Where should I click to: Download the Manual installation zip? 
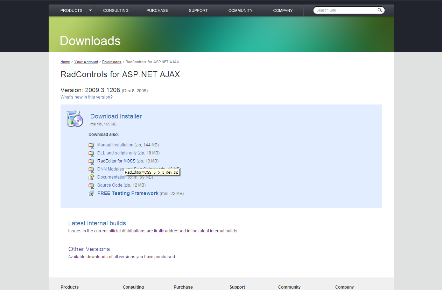click(x=115, y=145)
